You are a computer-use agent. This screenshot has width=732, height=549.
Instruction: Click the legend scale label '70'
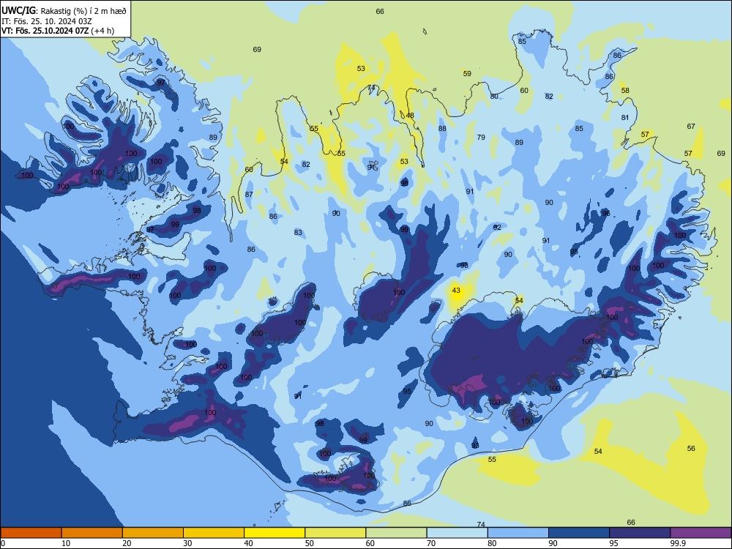coord(431,543)
